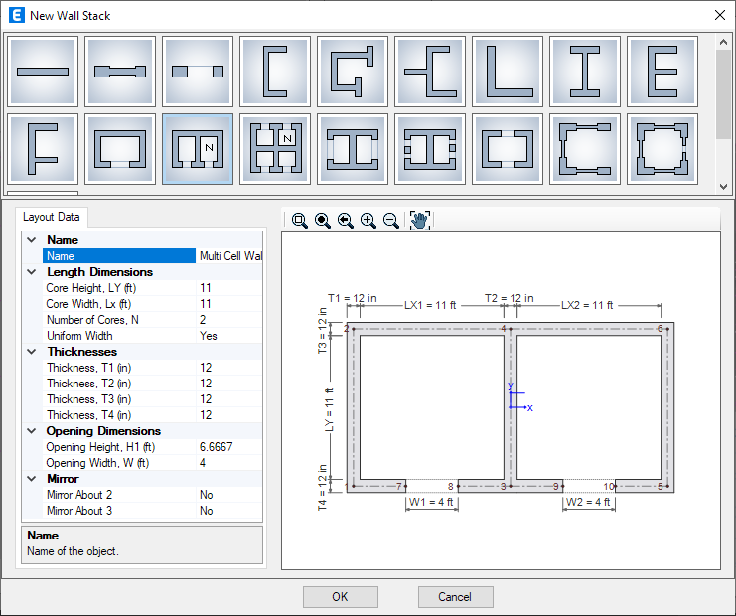Image resolution: width=736 pixels, height=616 pixels.
Task: Select the straight wall shape icon
Action: 43,72
